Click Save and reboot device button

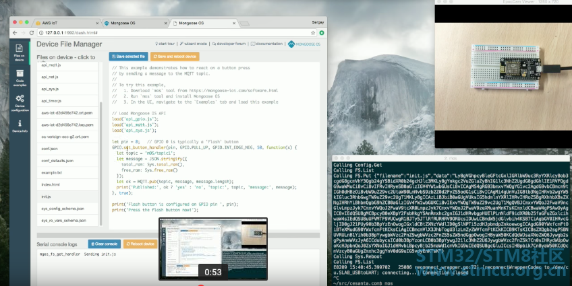175,57
